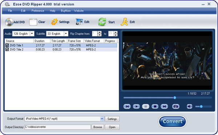This screenshot has height=135, width=218.
Task: Click the video preview frame
Action: coord(167,61)
